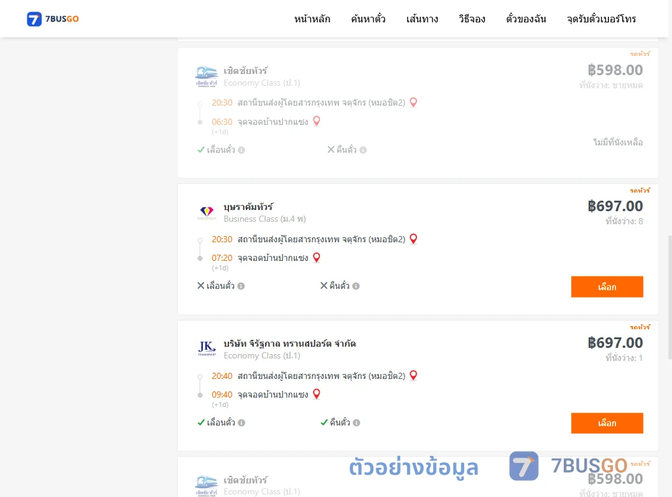Click map pin for 20:40 departure of จิรัฐกาล
This screenshot has height=497, width=672.
click(413, 375)
